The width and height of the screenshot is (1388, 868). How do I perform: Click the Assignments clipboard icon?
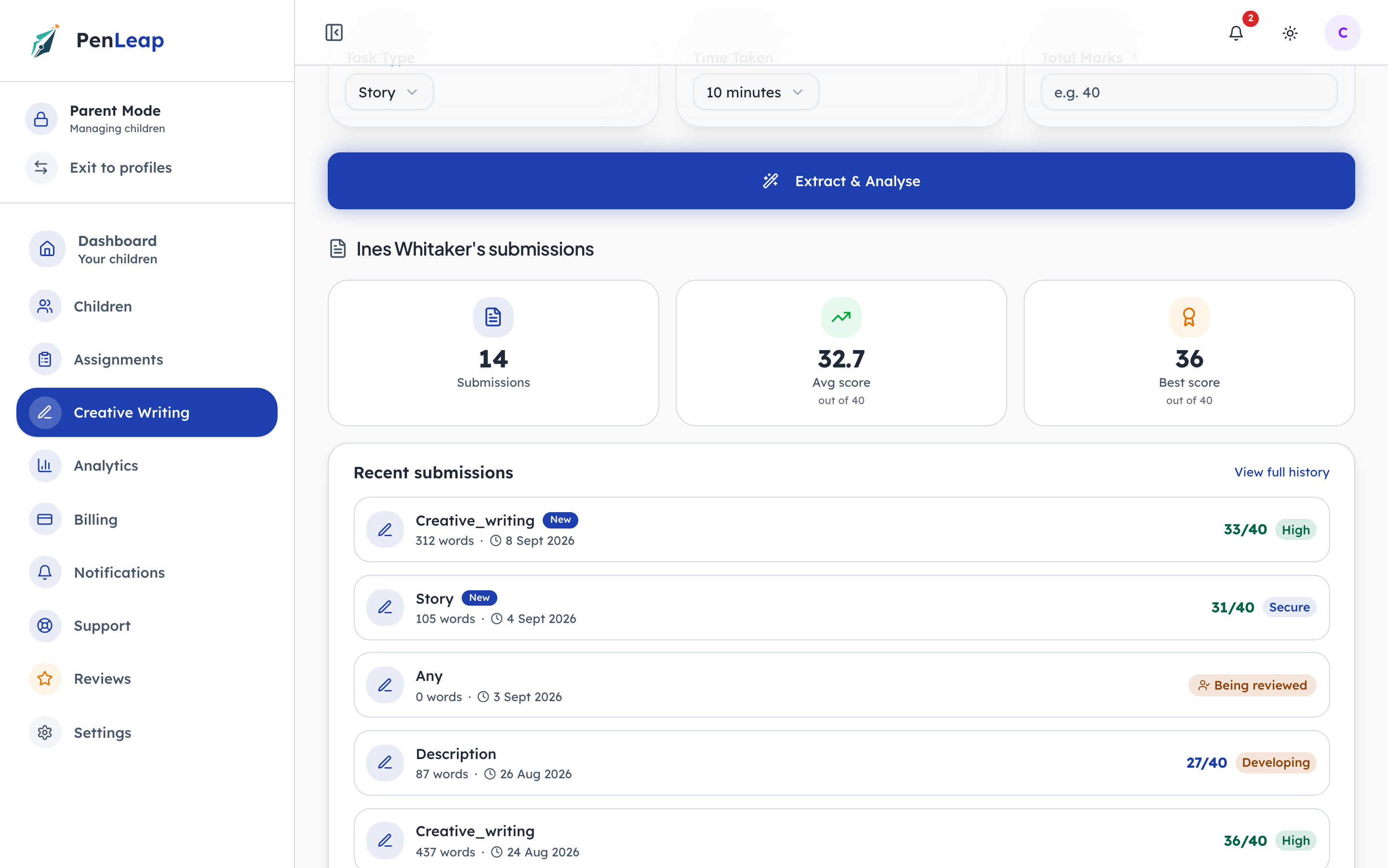tap(45, 359)
